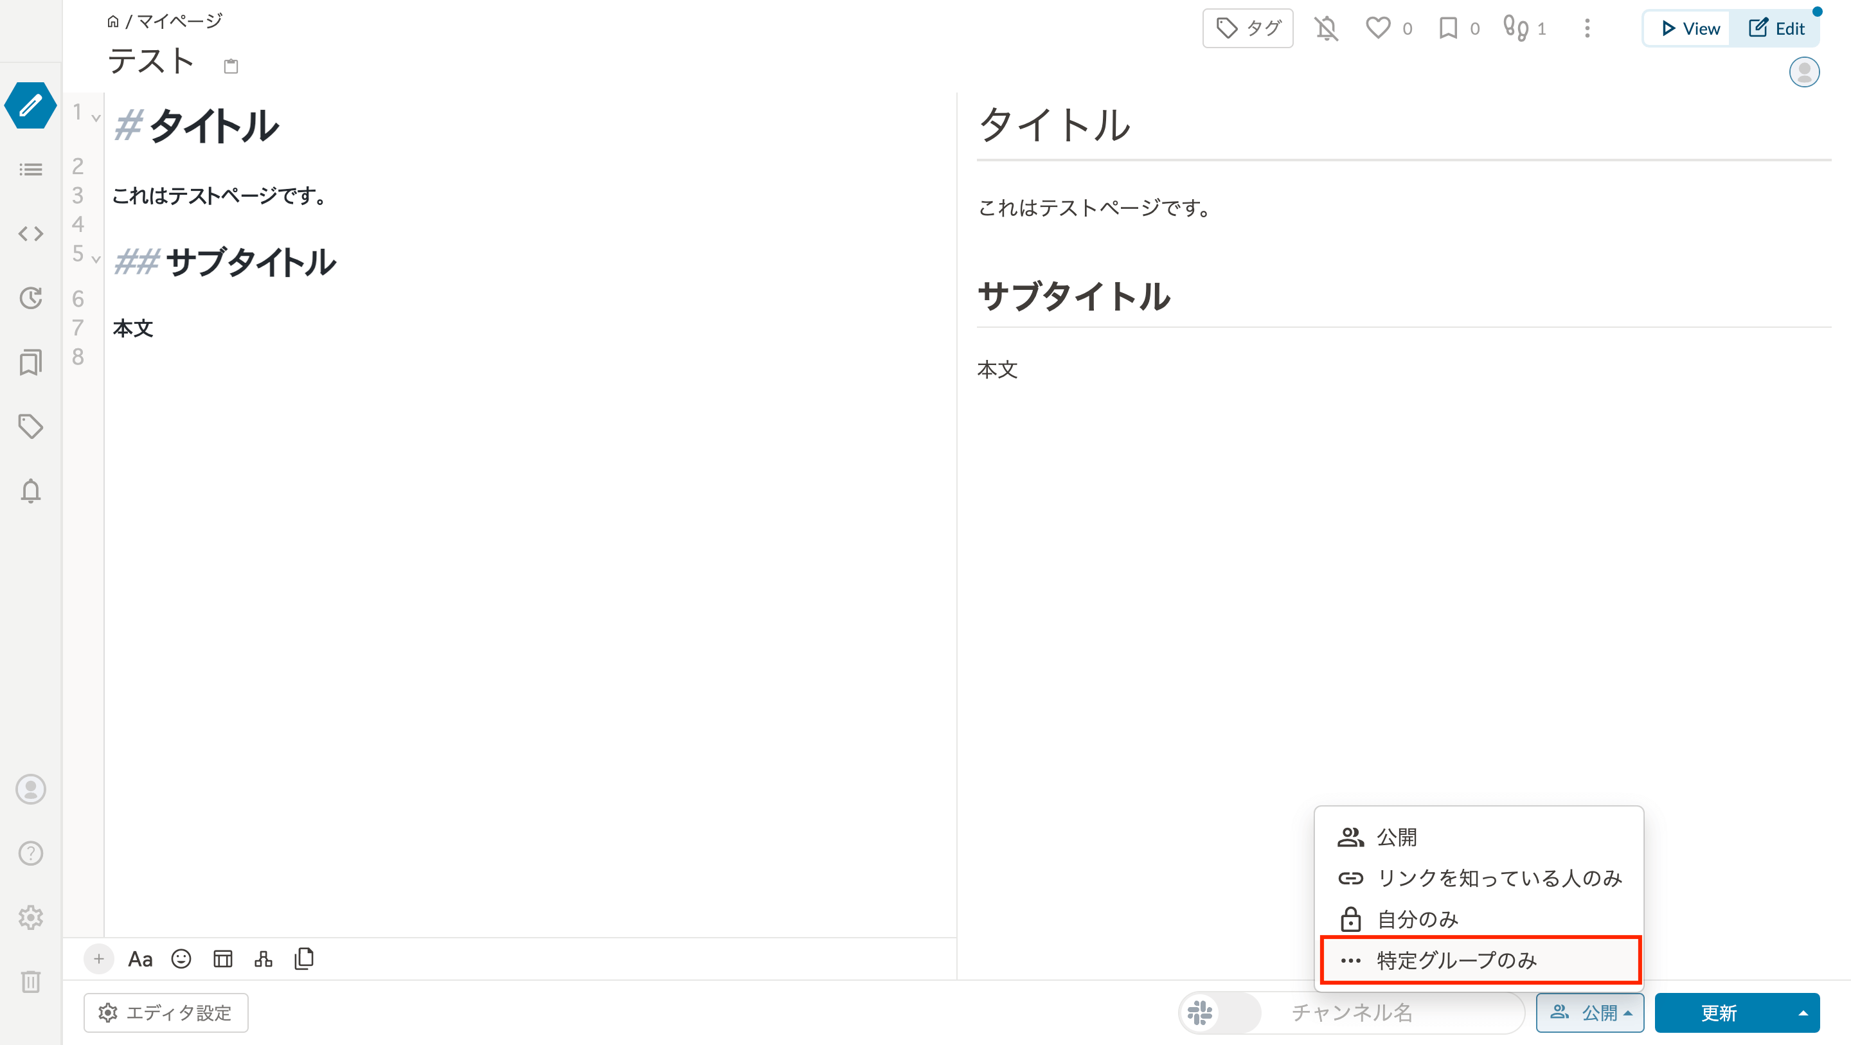Image resolution: width=1851 pixels, height=1045 pixels.
Task: Collapse line 5 heading fold chevron
Action: point(96,259)
